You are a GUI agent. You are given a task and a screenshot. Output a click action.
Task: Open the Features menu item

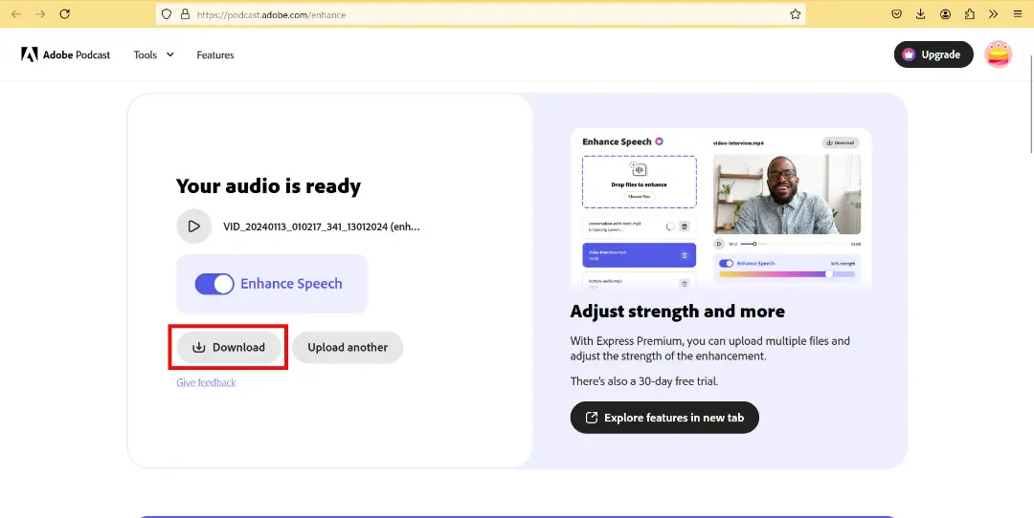pyautogui.click(x=215, y=54)
